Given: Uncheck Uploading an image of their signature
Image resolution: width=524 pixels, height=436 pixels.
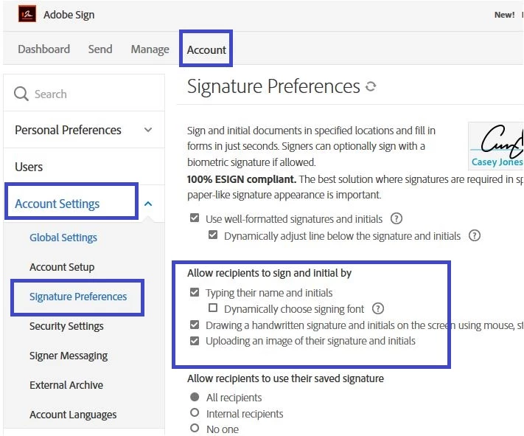Looking at the screenshot, I should click(x=195, y=341).
